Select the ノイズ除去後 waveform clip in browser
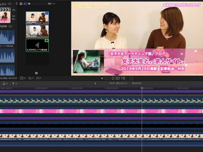Viewport: 203px width, 152px height. tap(7, 37)
